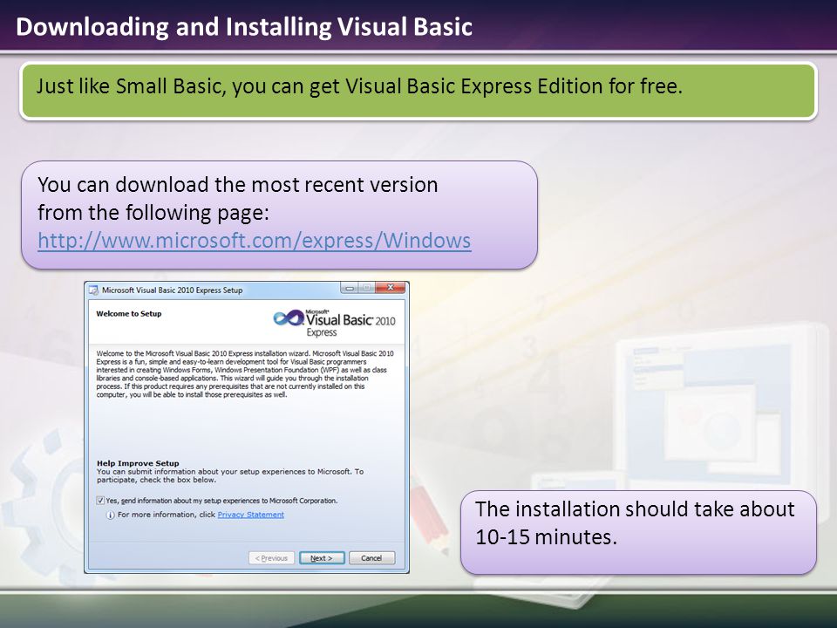Click the 'Microsoft Visual Basic 2010 Express Setup' title
The width and height of the screenshot is (837, 628).
tap(172, 290)
